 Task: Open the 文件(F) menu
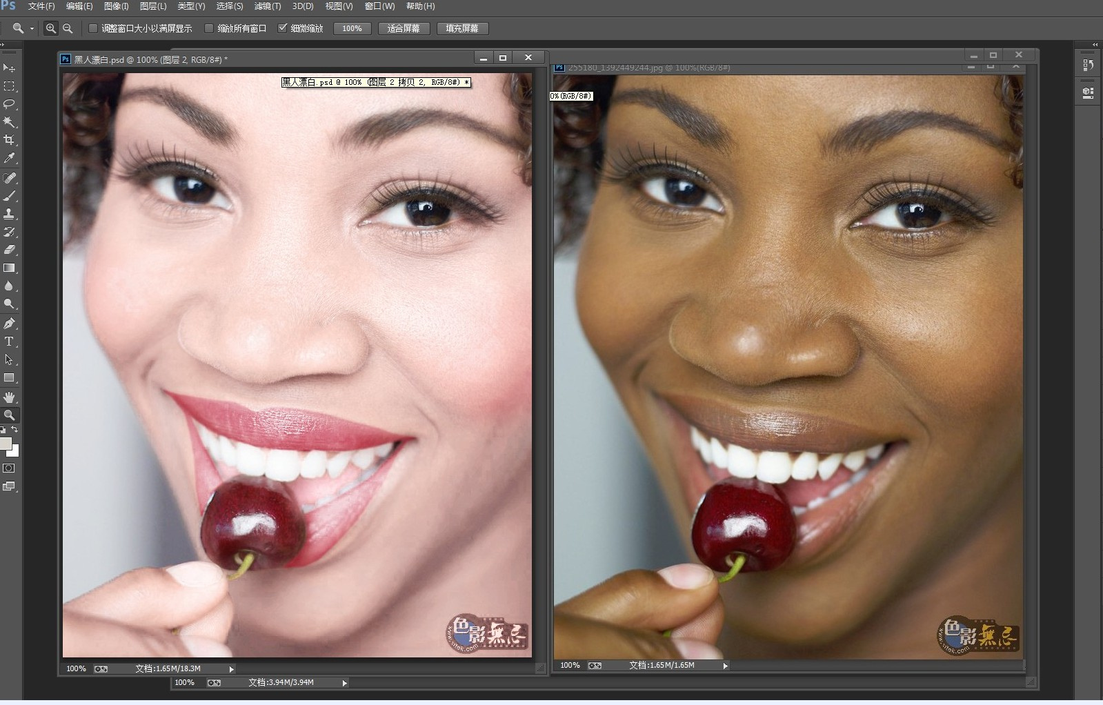pos(41,6)
